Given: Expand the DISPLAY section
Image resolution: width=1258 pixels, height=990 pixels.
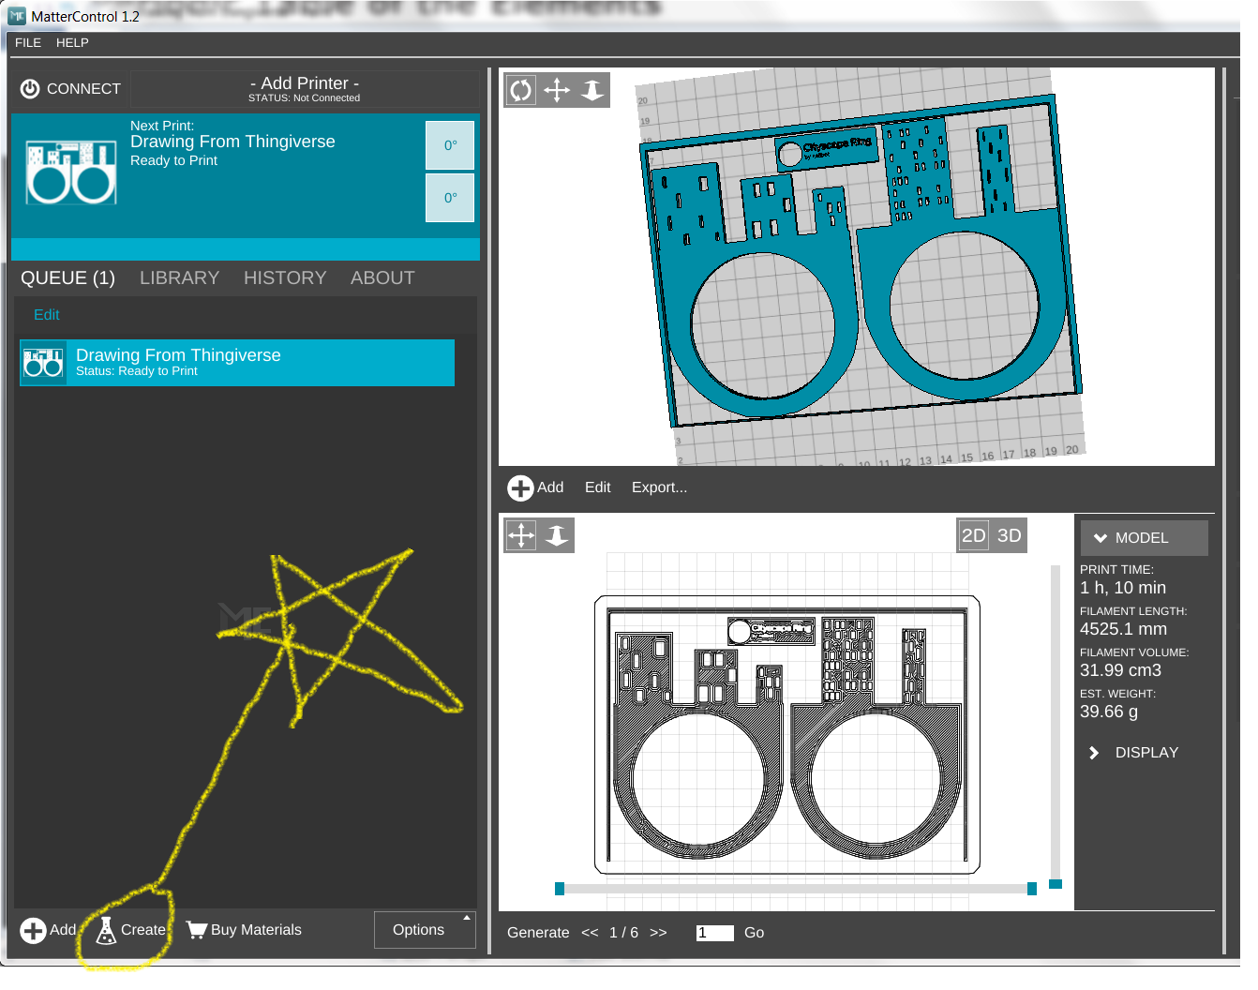Looking at the screenshot, I should click(x=1145, y=753).
